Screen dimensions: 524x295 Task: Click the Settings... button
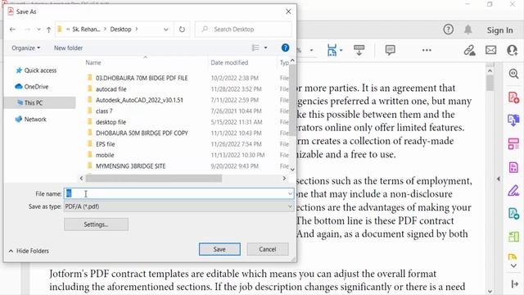click(x=96, y=225)
